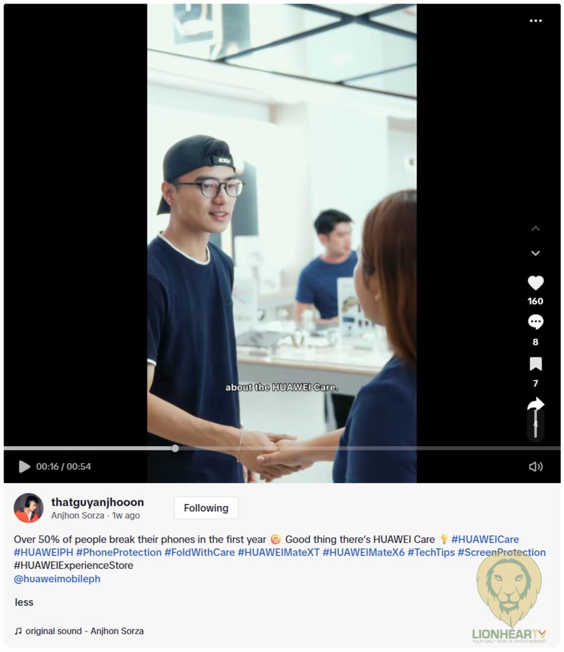Open thatguyanjhooon profile avatar
This screenshot has height=652, width=564.
tap(29, 508)
